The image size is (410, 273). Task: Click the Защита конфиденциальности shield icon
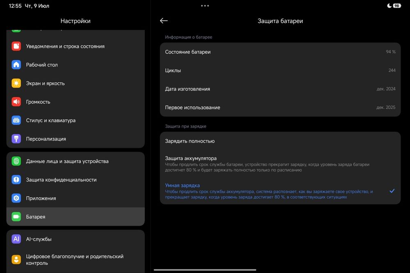click(16, 180)
